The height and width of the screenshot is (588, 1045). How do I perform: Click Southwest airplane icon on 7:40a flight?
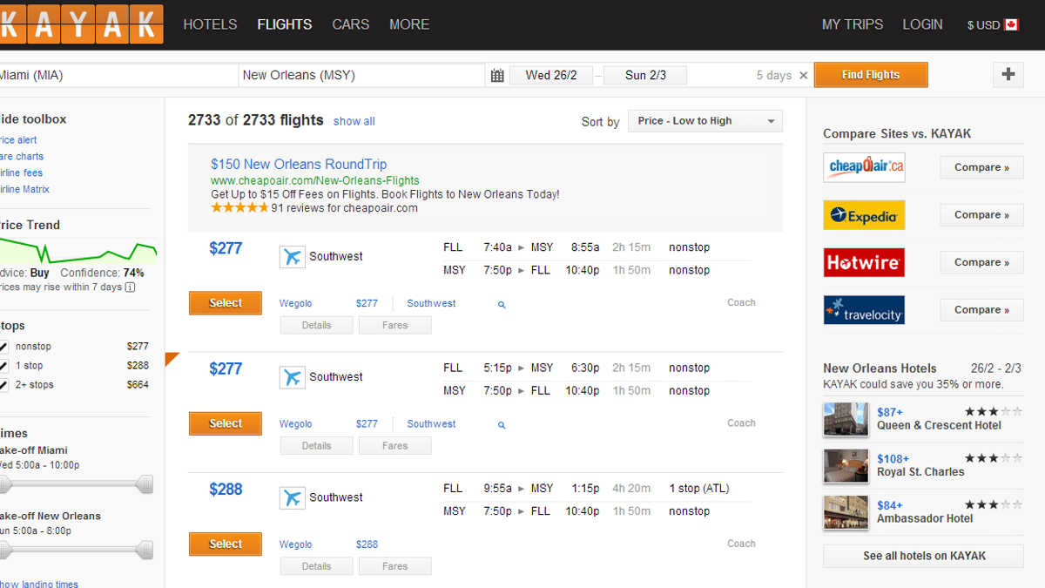click(x=293, y=257)
